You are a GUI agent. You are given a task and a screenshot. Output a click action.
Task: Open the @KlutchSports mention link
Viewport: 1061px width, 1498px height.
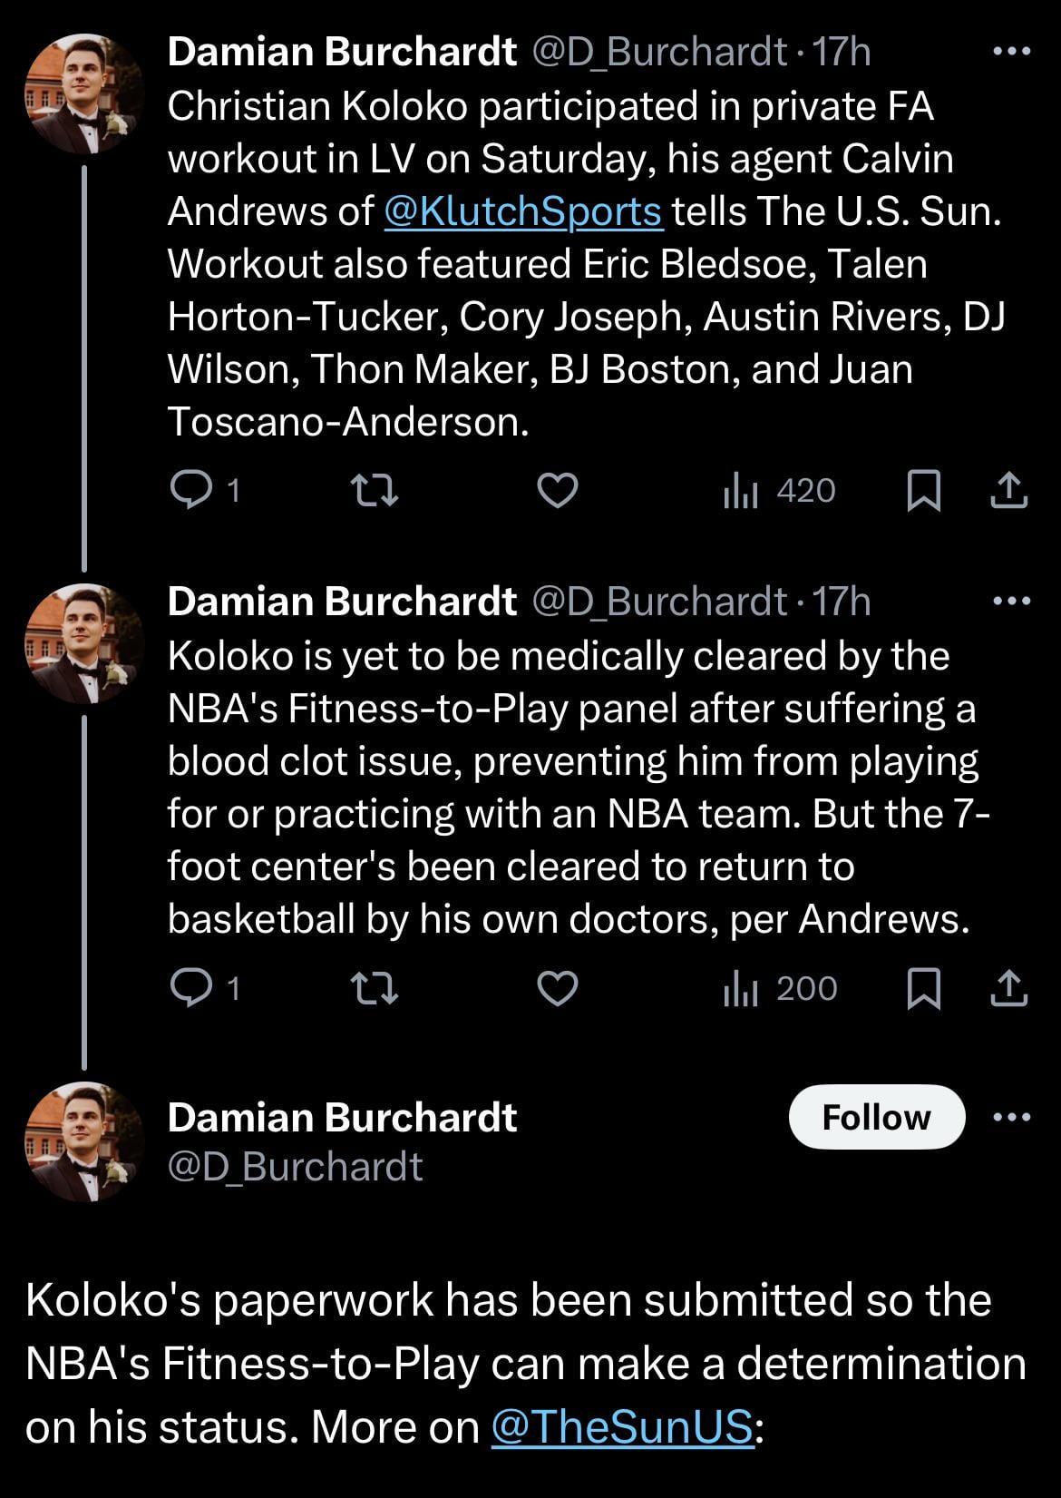point(522,211)
